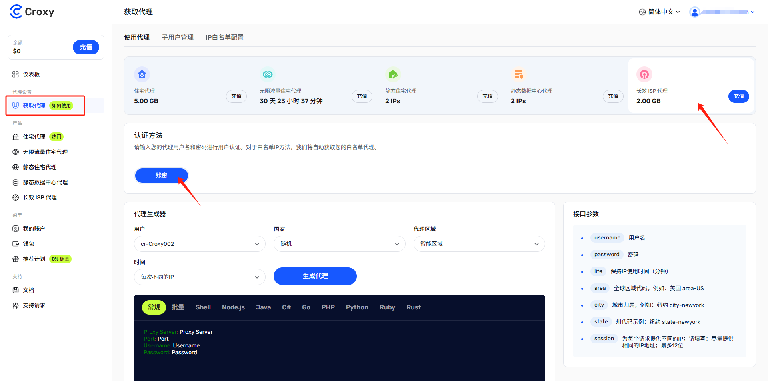Click the 热门 badge next to 住宅代理
Image resolution: width=768 pixels, height=381 pixels.
56,137
